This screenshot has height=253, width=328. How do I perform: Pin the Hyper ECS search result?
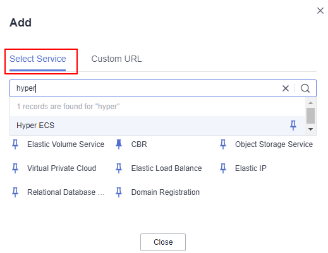pyautogui.click(x=293, y=126)
